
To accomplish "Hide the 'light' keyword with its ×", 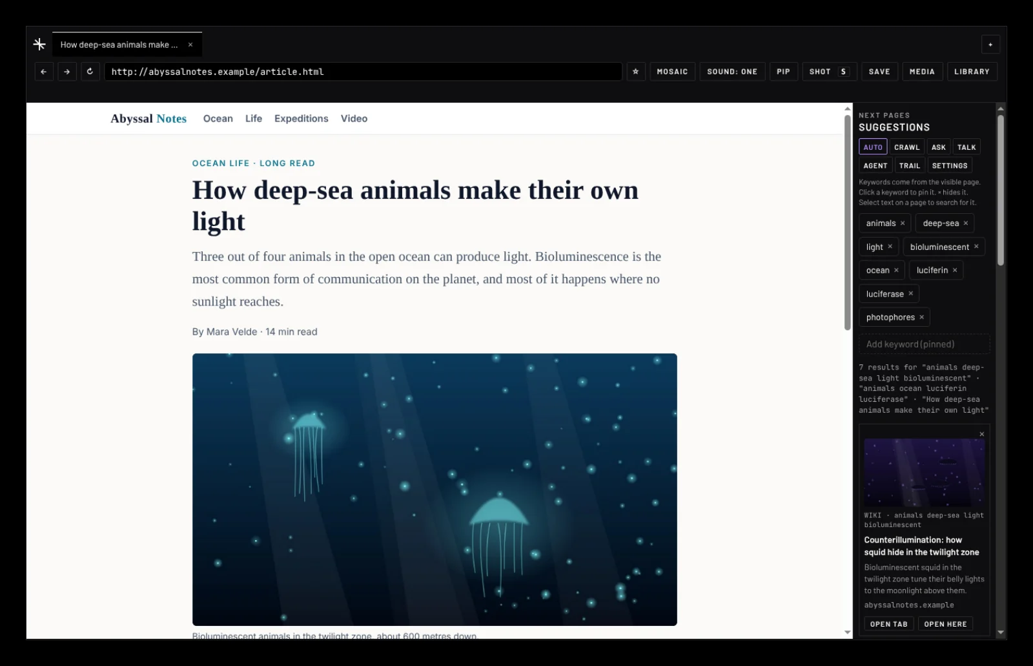I will (x=890, y=247).
